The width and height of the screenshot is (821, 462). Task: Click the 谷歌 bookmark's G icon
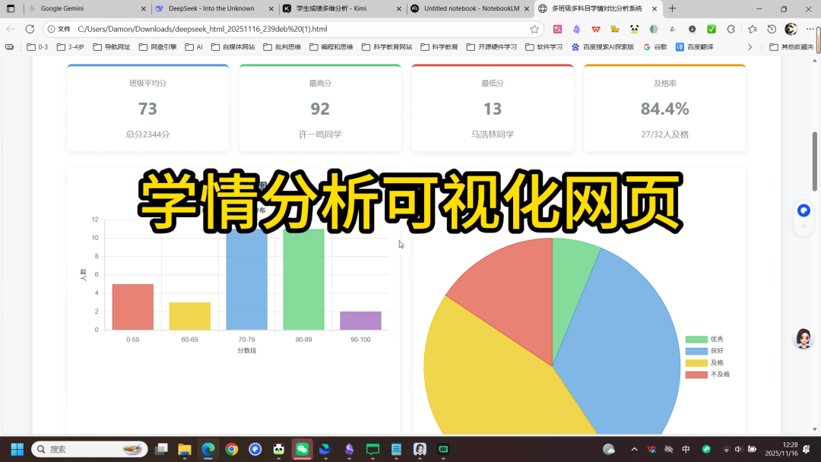coord(647,46)
